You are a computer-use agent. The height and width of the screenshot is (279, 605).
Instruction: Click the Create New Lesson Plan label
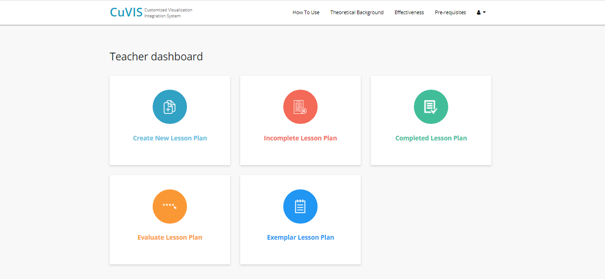[x=170, y=138]
